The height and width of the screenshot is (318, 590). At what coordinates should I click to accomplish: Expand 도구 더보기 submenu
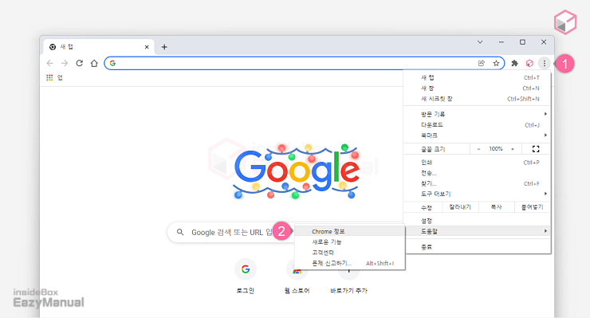pos(477,194)
